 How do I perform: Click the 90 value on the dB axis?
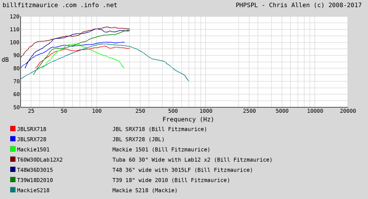point(16,56)
